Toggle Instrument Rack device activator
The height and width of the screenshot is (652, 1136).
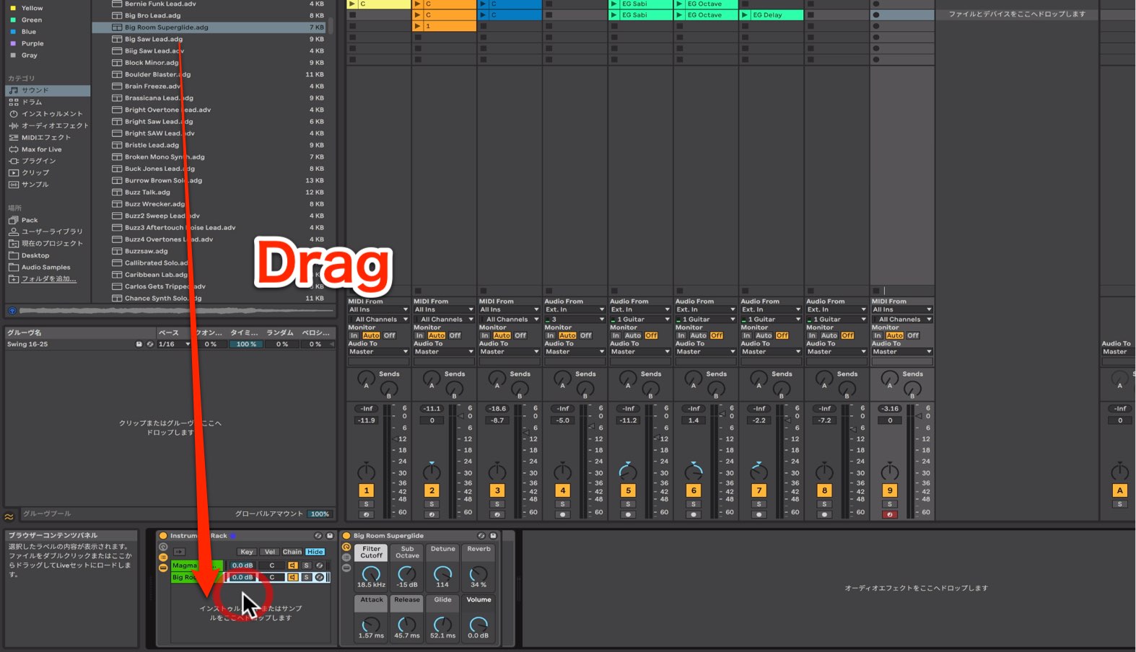pyautogui.click(x=163, y=536)
